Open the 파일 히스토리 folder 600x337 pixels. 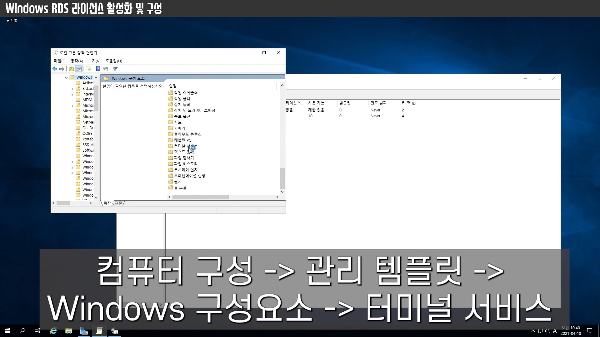click(183, 164)
